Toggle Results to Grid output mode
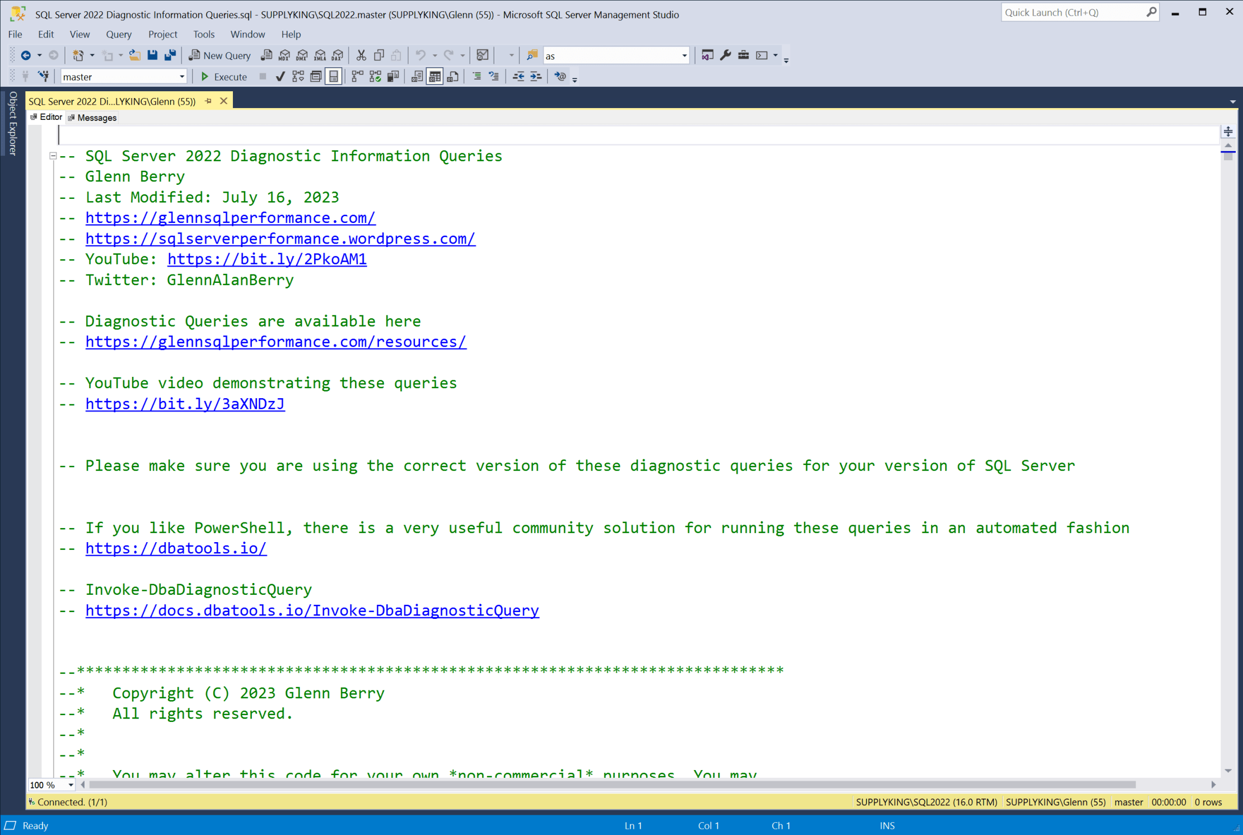1243x835 pixels. (434, 76)
